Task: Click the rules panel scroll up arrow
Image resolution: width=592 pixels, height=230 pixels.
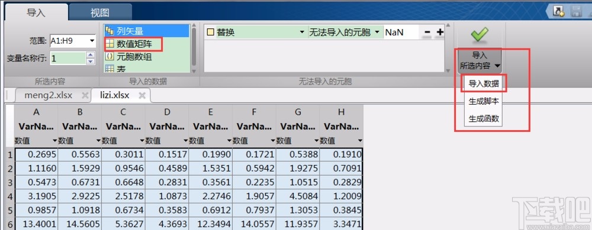Action: coord(448,26)
